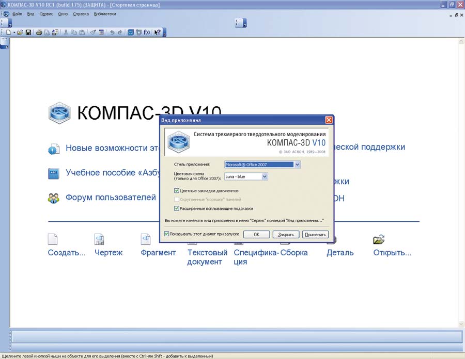Viewport: 465px width, 359px height.
Task: Click the KOMPAS icon in menu bar
Action: coord(6,14)
